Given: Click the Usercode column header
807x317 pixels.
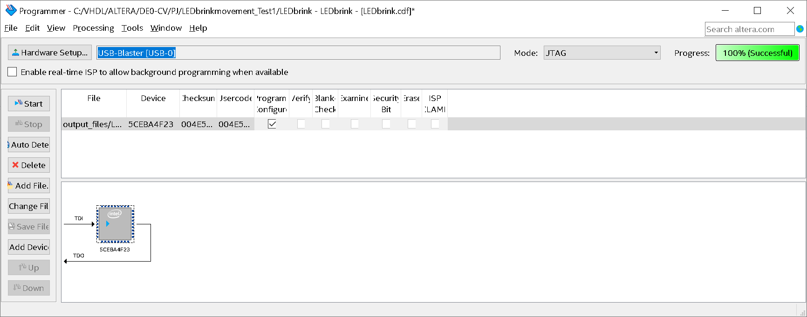Looking at the screenshot, I should pos(235,103).
